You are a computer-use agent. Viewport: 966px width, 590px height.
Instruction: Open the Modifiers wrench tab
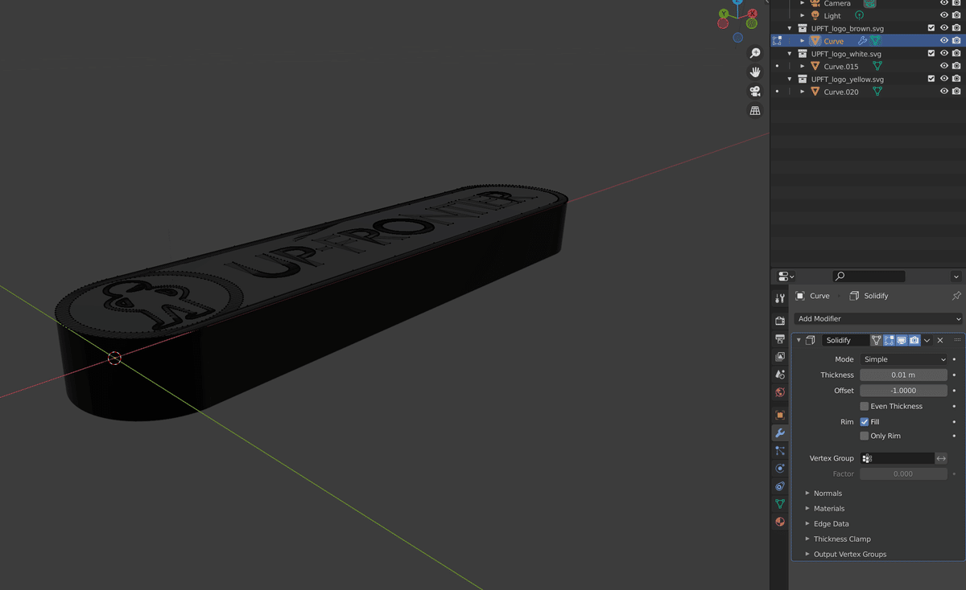tap(779, 432)
